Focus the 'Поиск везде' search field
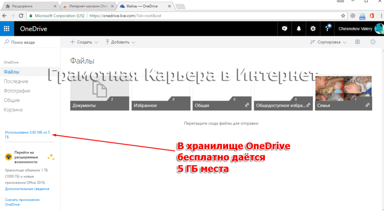 [x=30, y=42]
